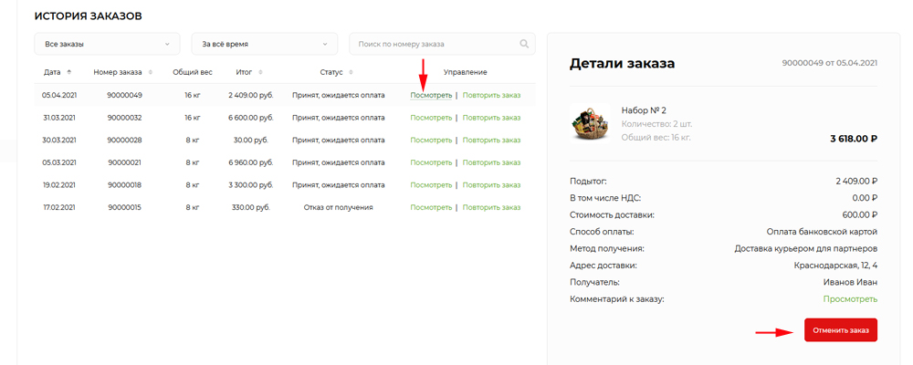Sort by Итог column arrow
The image size is (913, 365).
click(260, 72)
